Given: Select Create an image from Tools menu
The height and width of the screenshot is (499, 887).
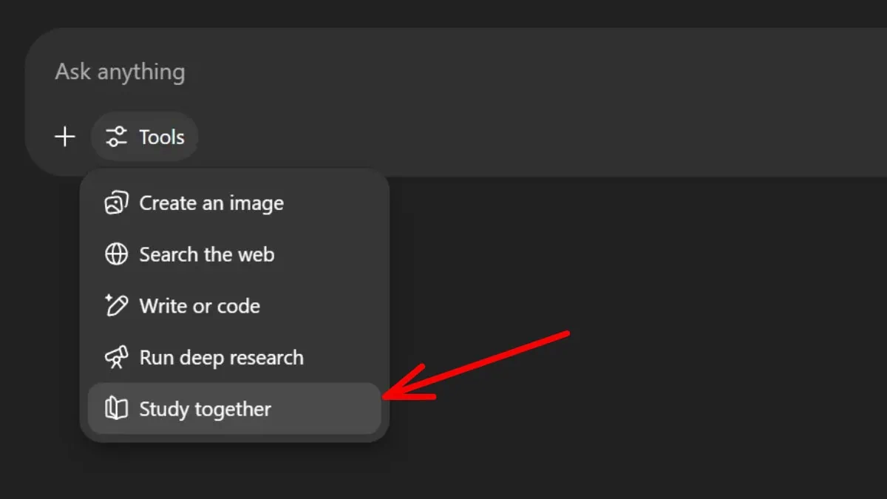Looking at the screenshot, I should pos(211,203).
